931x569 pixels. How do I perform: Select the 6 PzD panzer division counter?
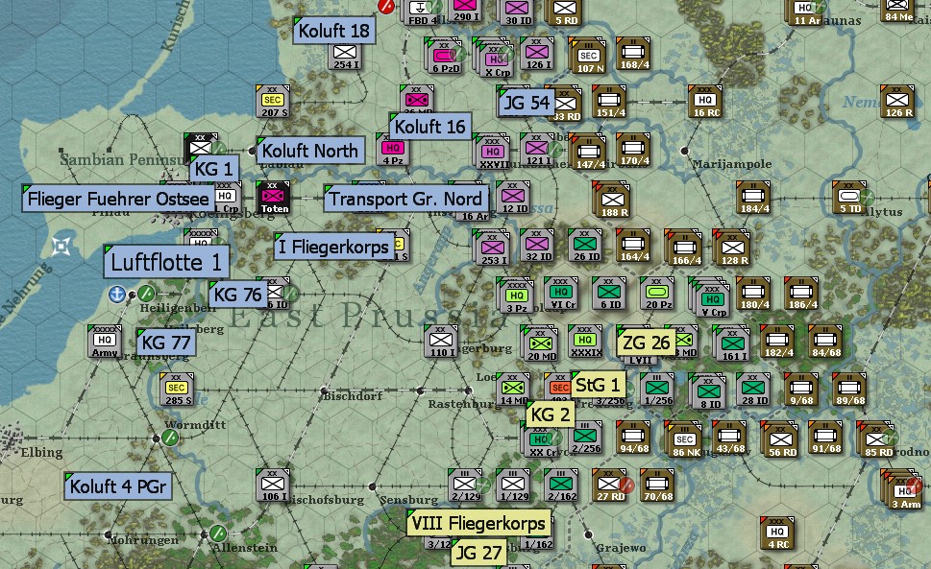pyautogui.click(x=444, y=57)
